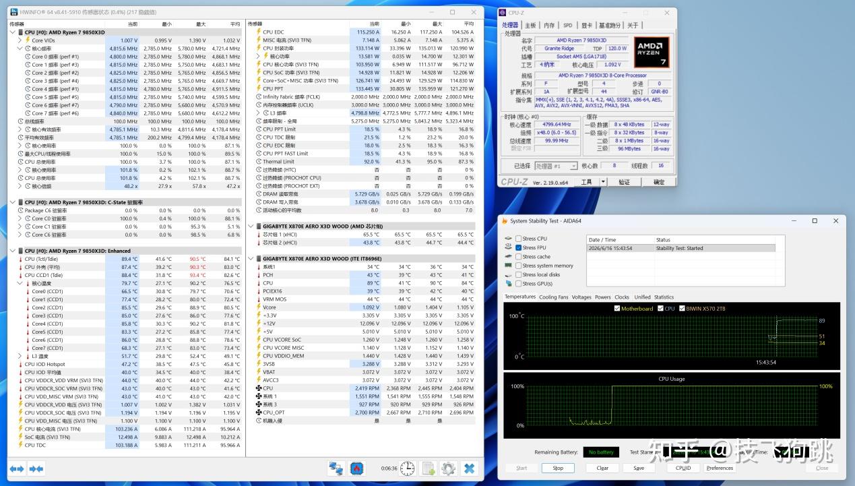Click the Save button in AIDA64
855x486 pixels.
639,468
